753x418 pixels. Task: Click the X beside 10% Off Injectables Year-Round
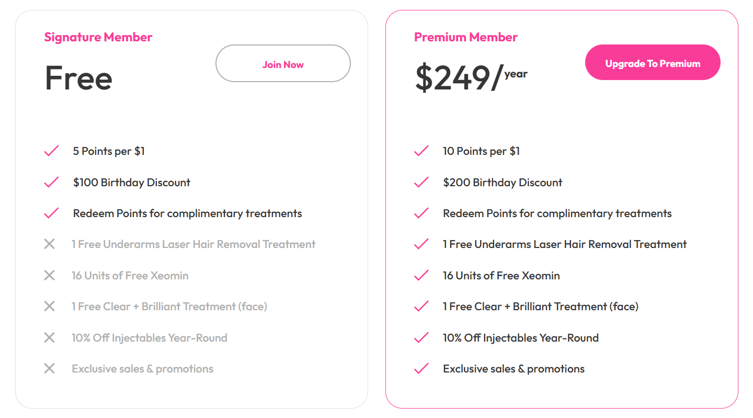50,337
